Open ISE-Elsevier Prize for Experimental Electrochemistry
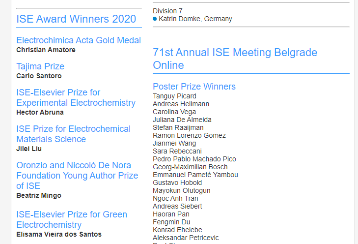The width and height of the screenshot is (358, 244). 76,97
